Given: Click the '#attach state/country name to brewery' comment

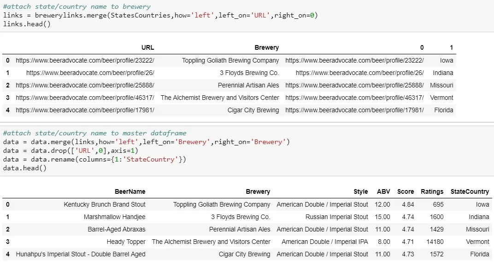Looking at the screenshot, I should tap(76, 6).
